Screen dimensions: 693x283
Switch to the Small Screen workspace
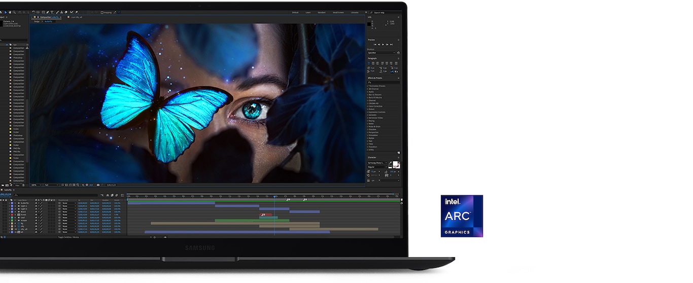pos(338,12)
